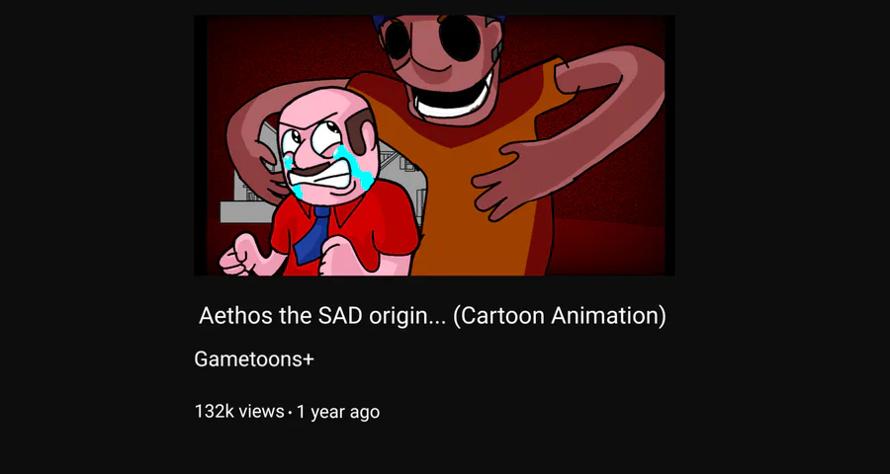This screenshot has width=890, height=474.
Task: Click the "132k views" text
Action: [239, 411]
